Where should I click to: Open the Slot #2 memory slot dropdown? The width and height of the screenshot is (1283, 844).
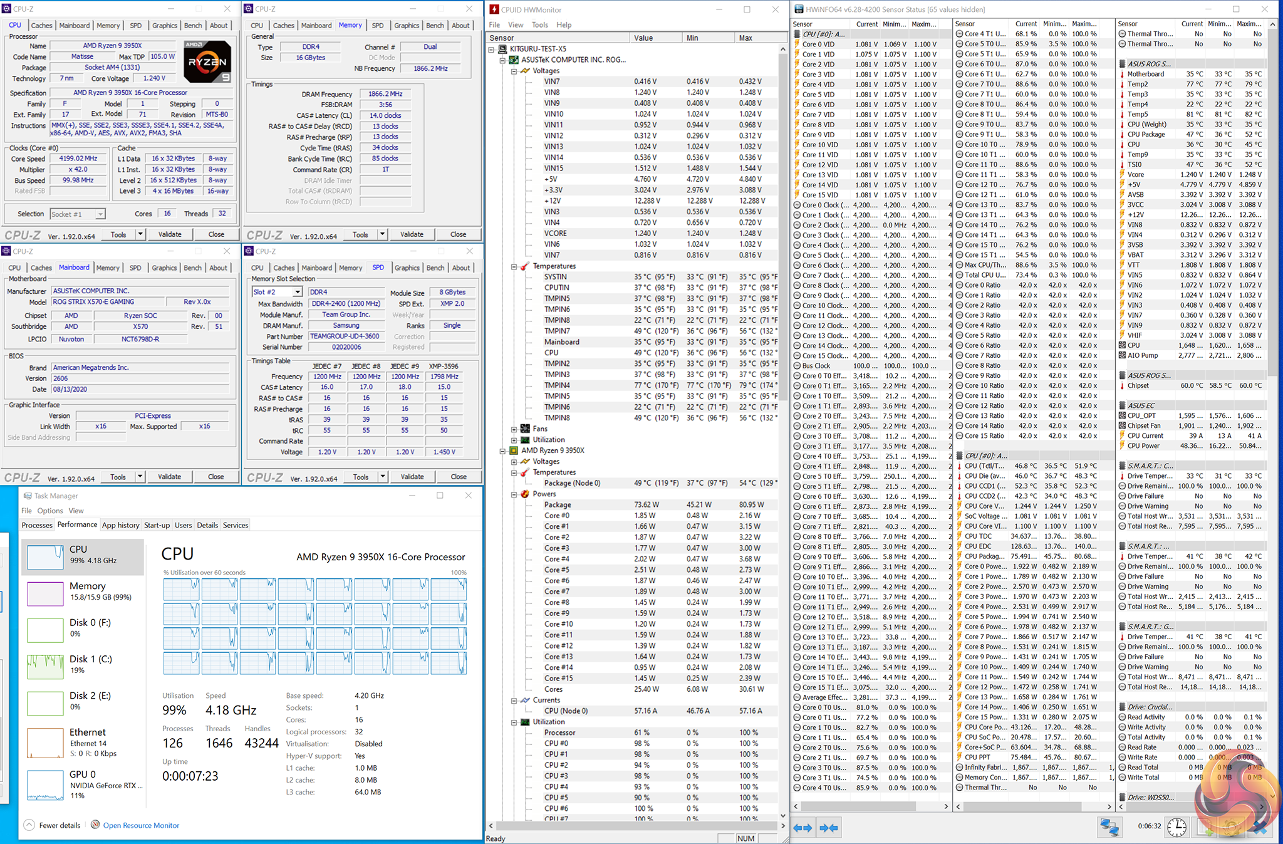point(298,292)
